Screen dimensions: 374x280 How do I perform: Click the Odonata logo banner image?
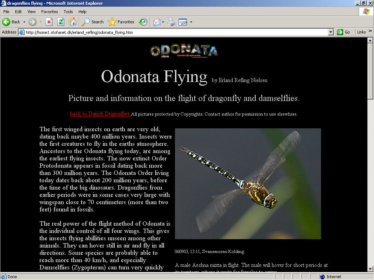(x=184, y=51)
